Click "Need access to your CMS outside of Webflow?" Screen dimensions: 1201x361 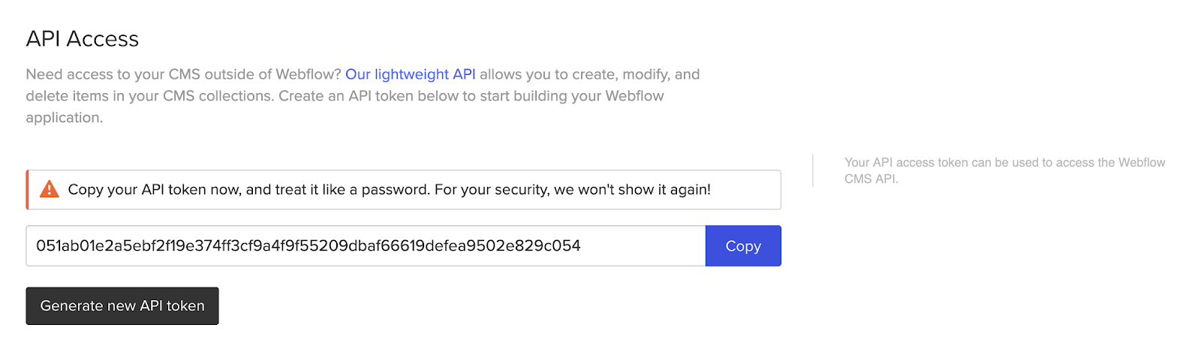pos(183,74)
